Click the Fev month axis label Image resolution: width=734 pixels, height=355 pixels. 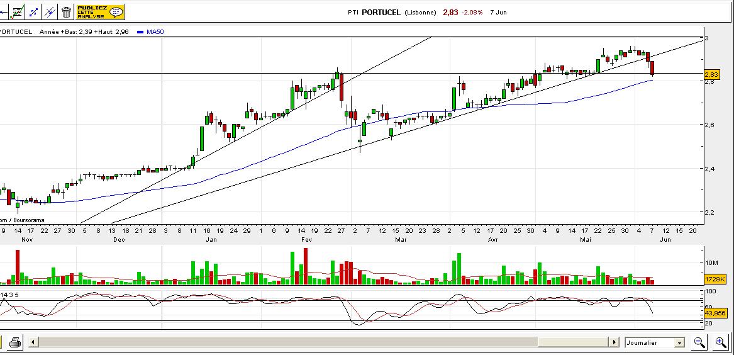(306, 240)
